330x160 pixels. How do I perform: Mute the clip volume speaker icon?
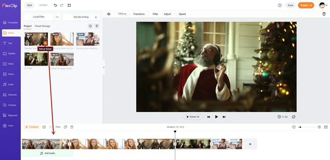pyautogui.click(x=109, y=14)
